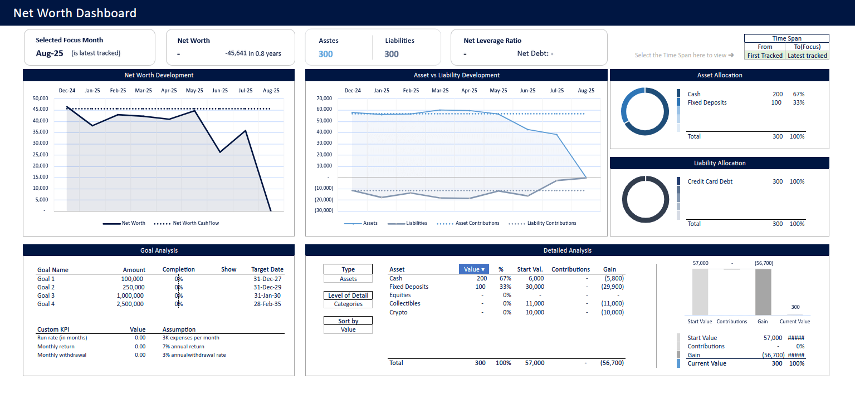Open the Sort by Value selector
This screenshot has height=399, width=855.
pos(348,328)
